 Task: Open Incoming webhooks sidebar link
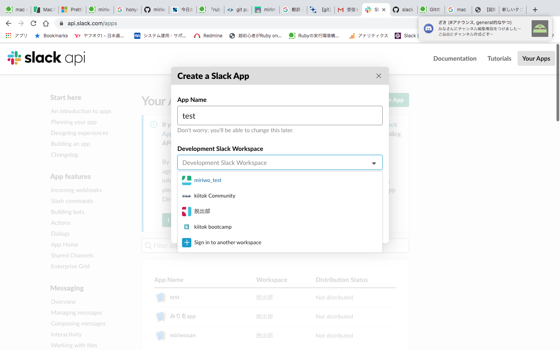point(76,190)
